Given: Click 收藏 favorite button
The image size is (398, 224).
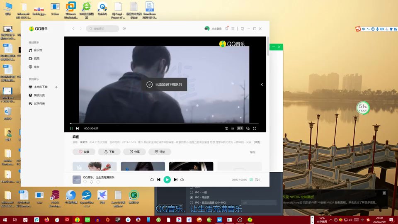Looking at the screenshot, I should click(x=84, y=152).
